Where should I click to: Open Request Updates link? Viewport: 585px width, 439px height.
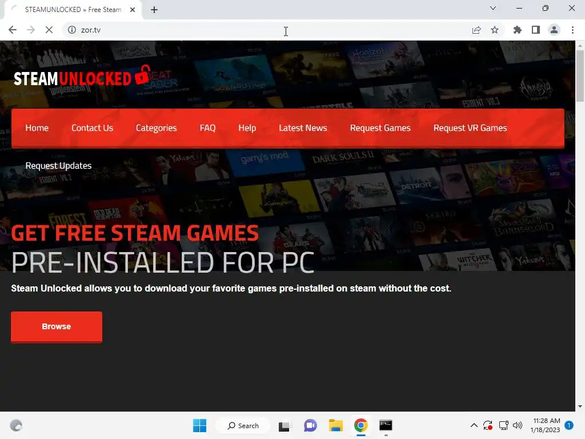(x=59, y=166)
